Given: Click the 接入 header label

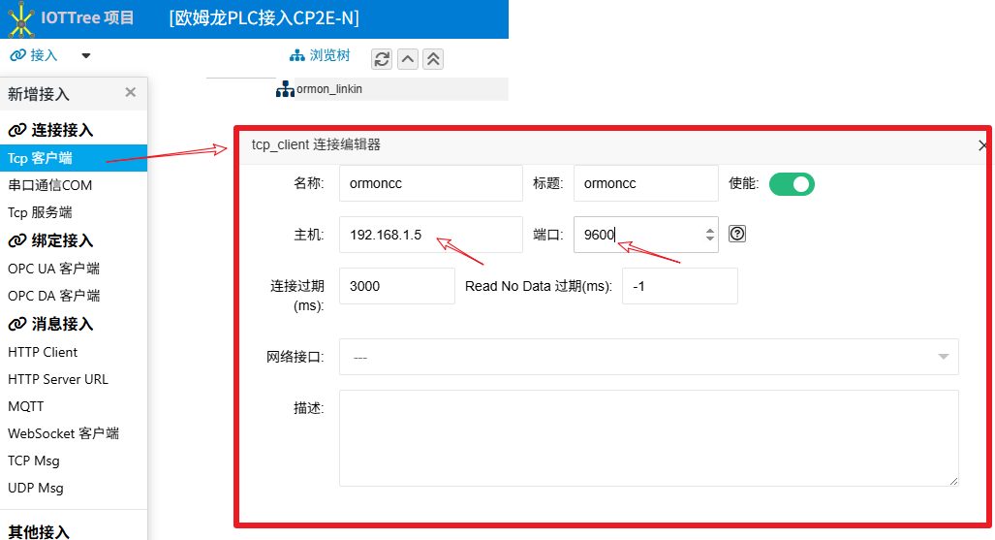Looking at the screenshot, I should (x=44, y=56).
